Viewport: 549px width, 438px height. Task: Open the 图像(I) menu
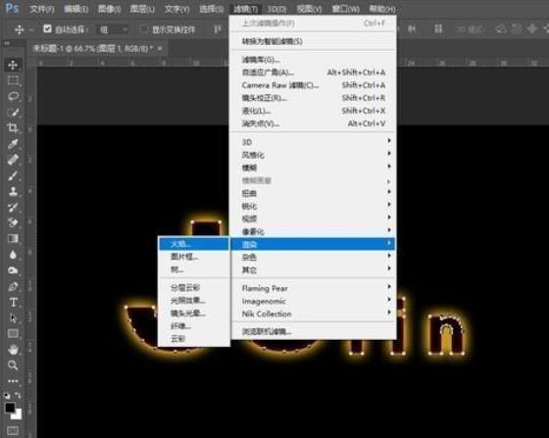click(109, 9)
